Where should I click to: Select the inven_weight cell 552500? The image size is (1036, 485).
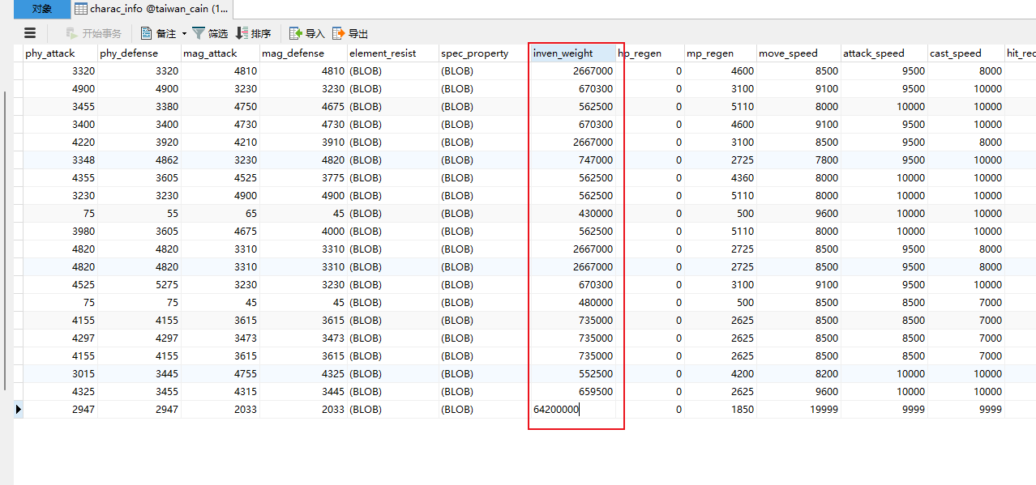[573, 374]
